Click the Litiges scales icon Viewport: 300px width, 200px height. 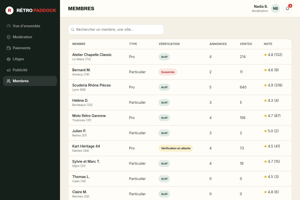coord(8,59)
